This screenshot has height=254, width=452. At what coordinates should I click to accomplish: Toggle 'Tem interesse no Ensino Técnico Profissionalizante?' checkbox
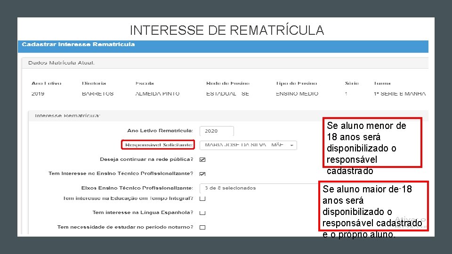click(202, 174)
